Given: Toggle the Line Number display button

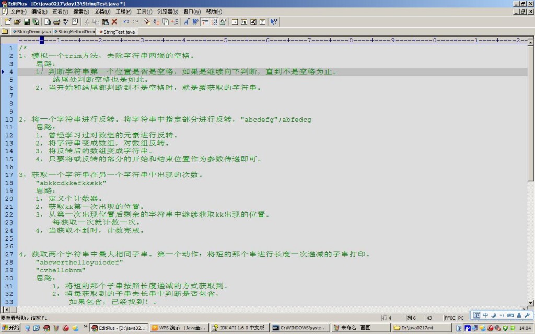Looking at the screenshot, I should pyautogui.click(x=214, y=22).
